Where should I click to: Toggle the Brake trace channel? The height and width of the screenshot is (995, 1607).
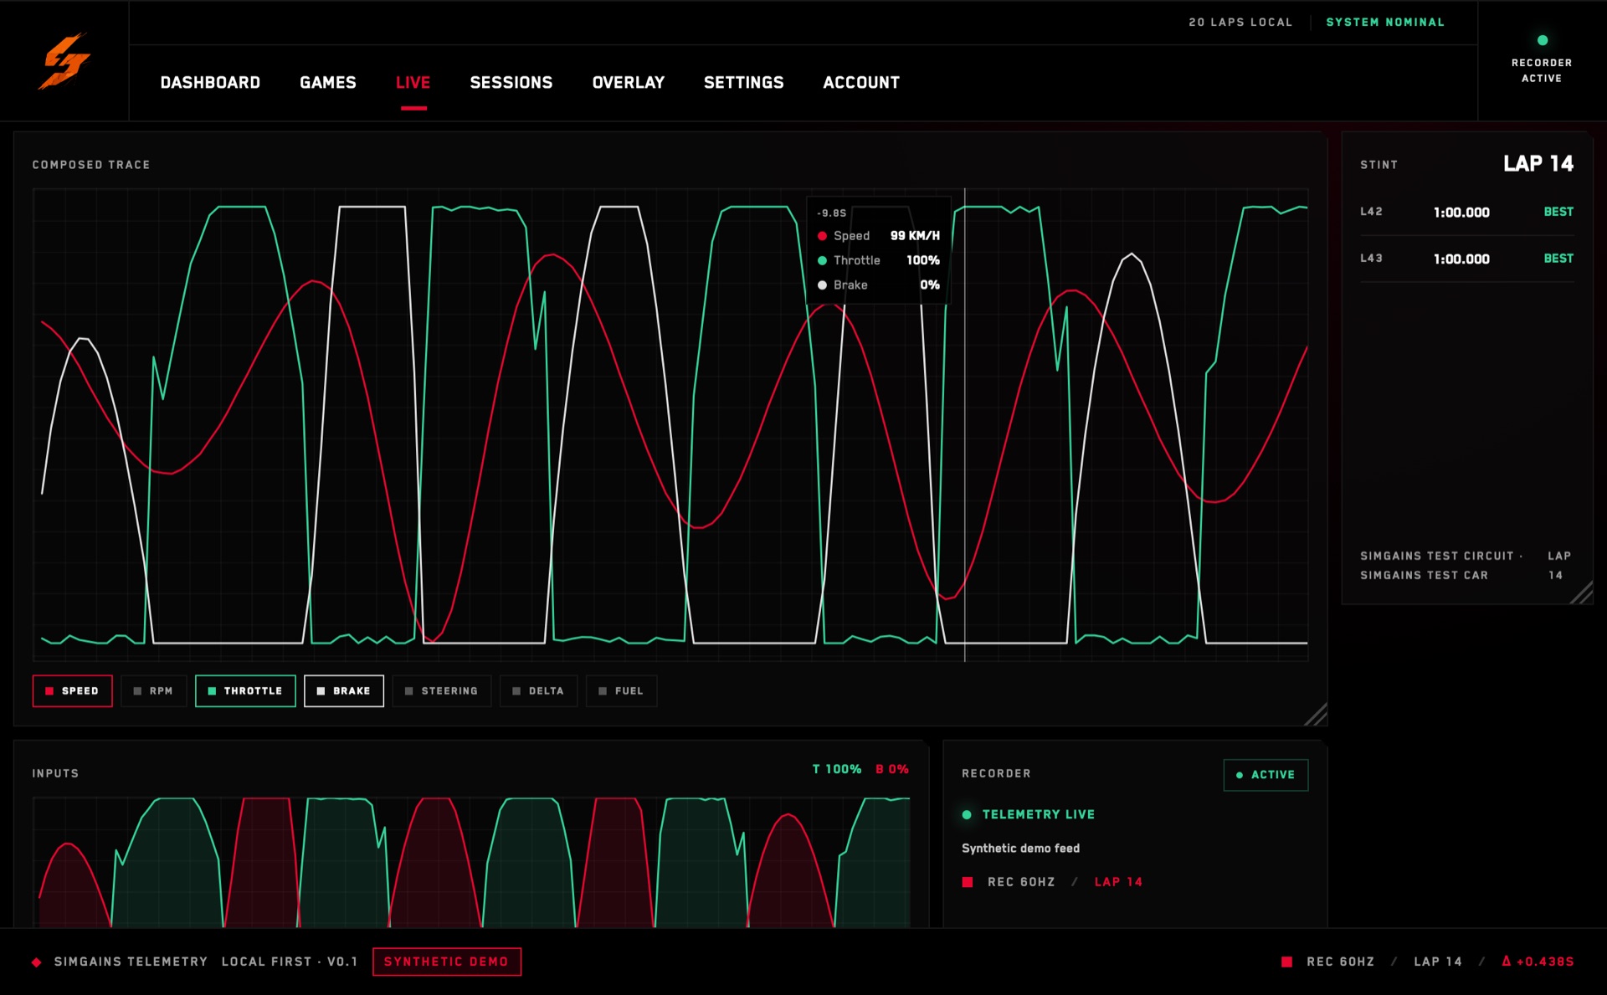coord(344,691)
